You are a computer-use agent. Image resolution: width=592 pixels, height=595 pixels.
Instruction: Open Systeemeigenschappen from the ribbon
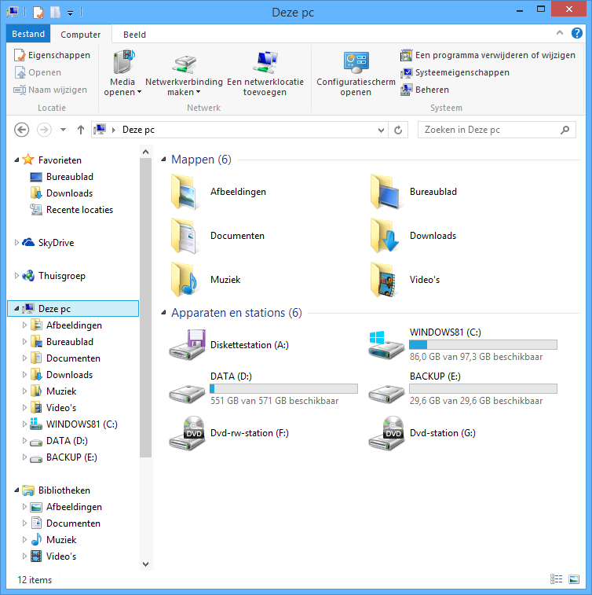coord(462,72)
